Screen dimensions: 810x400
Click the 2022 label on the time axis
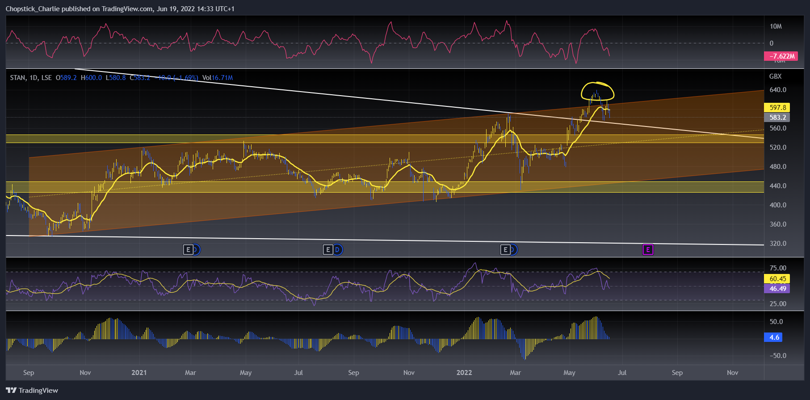[x=464, y=372]
